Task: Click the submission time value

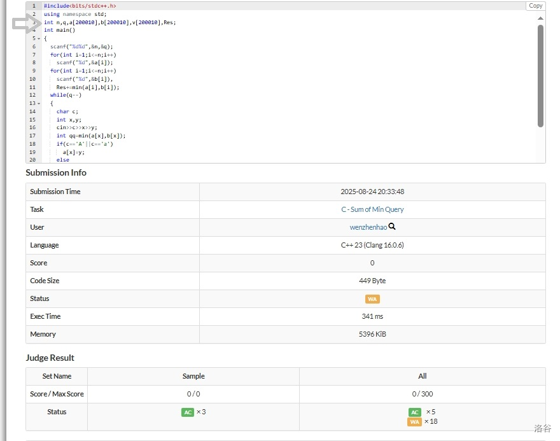Action: [372, 192]
